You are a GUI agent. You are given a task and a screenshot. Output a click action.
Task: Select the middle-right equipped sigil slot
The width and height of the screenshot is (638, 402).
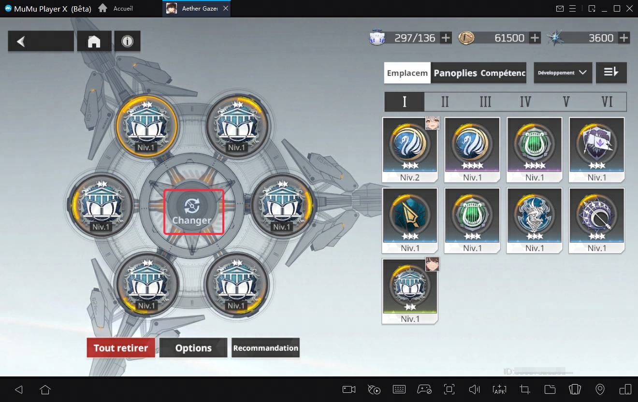282,205
